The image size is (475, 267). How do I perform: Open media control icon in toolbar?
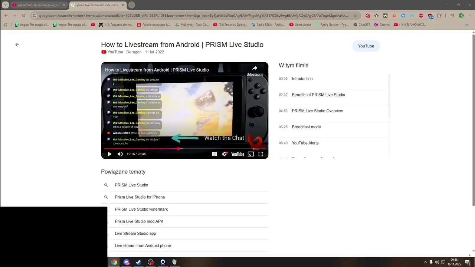pos(452,16)
